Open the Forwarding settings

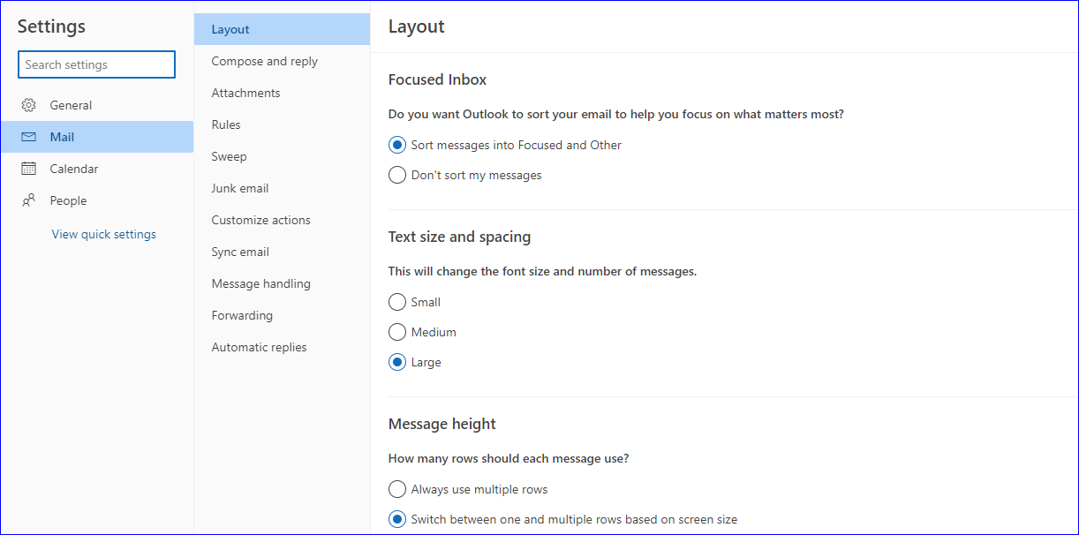(241, 314)
